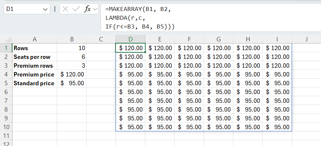Select row 8 header

click(x=6, y=109)
